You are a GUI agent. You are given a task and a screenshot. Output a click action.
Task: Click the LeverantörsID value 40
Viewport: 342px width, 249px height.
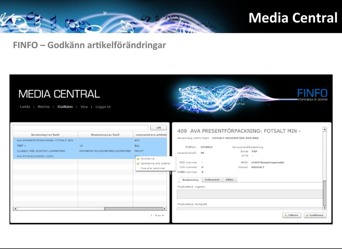point(202,153)
